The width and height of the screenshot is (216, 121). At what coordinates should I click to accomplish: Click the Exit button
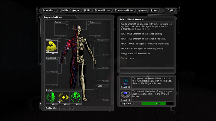(x=170, y=10)
